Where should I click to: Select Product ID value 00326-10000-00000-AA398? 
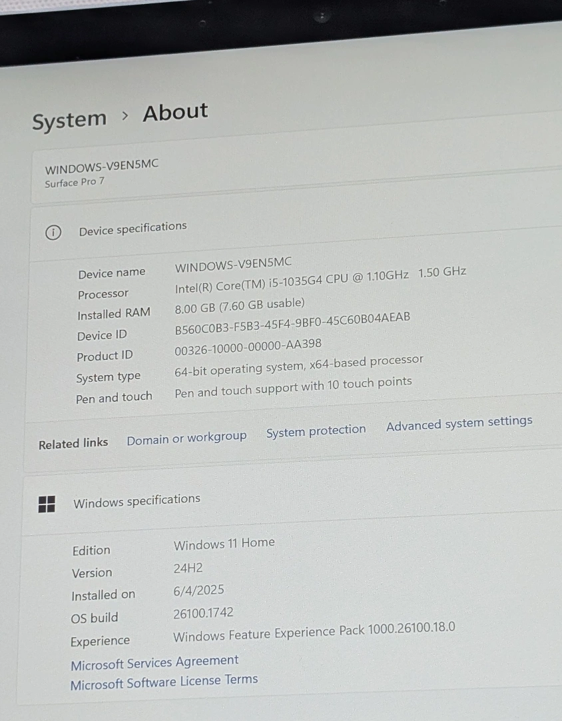[248, 347]
